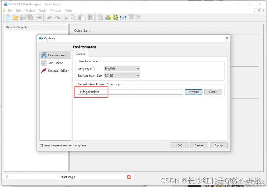This screenshot has width=267, height=188.
Task: Click the New file toolbar icon
Action: 8,17
